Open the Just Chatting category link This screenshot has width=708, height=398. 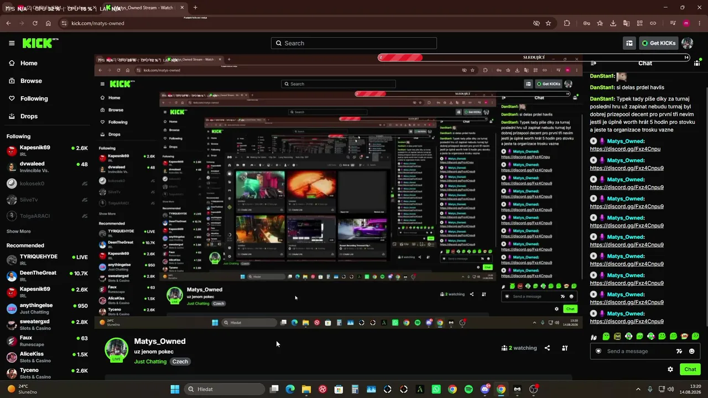tap(150, 362)
